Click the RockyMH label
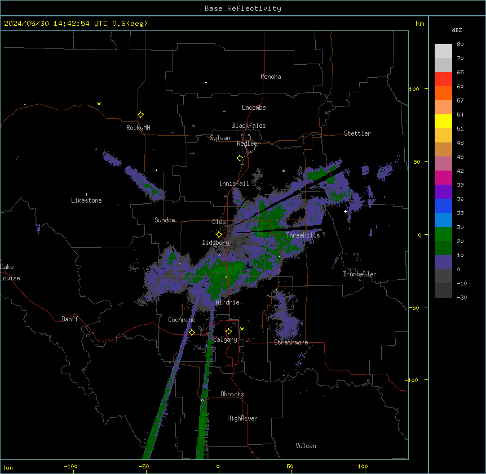 pyautogui.click(x=138, y=128)
